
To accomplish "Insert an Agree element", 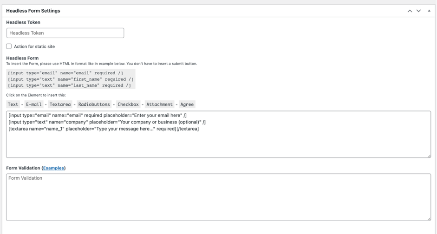I will tap(187, 104).
